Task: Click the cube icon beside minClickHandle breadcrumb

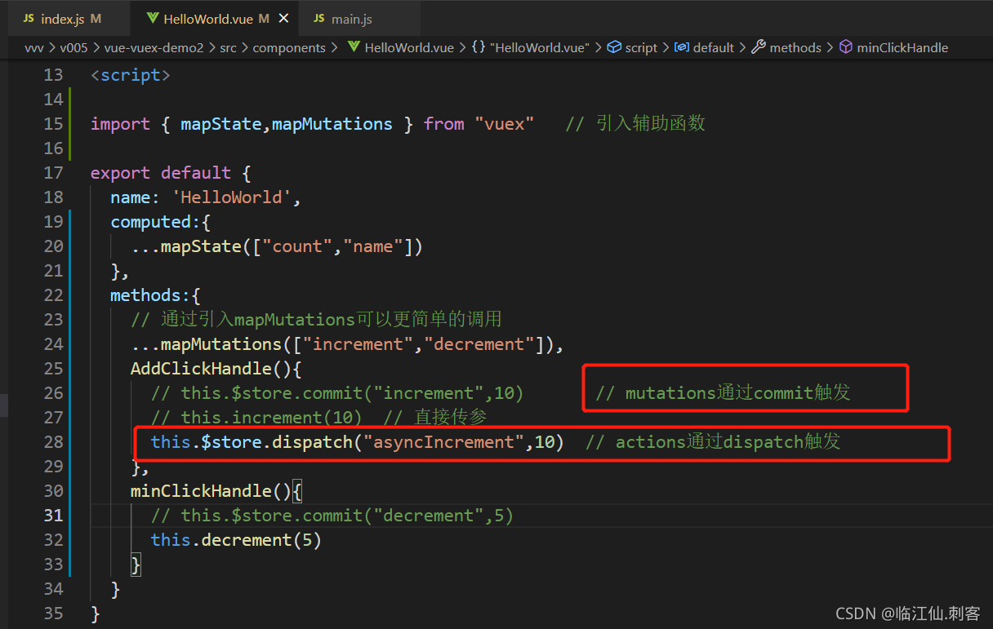Action: [x=846, y=47]
